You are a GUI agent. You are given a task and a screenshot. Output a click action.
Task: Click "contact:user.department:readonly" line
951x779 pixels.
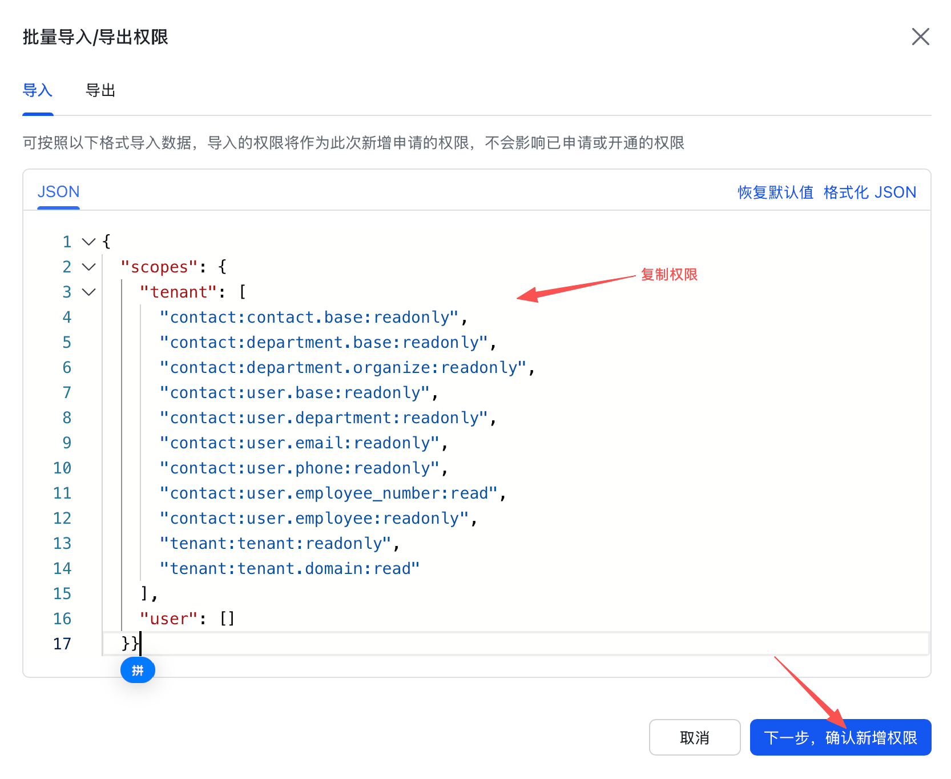[328, 418]
